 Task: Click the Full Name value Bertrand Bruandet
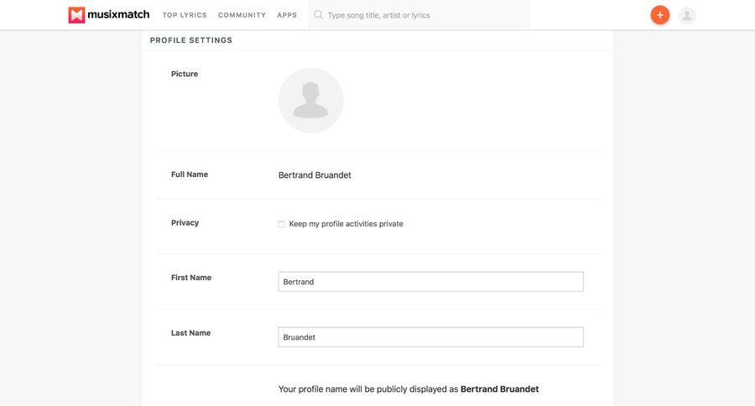coord(315,175)
